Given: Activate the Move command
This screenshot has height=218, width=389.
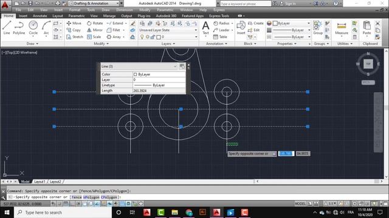Looking at the screenshot, I should tap(74, 23).
